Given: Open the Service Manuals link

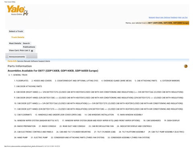Looking at the screenshot, I should (x=24, y=61).
